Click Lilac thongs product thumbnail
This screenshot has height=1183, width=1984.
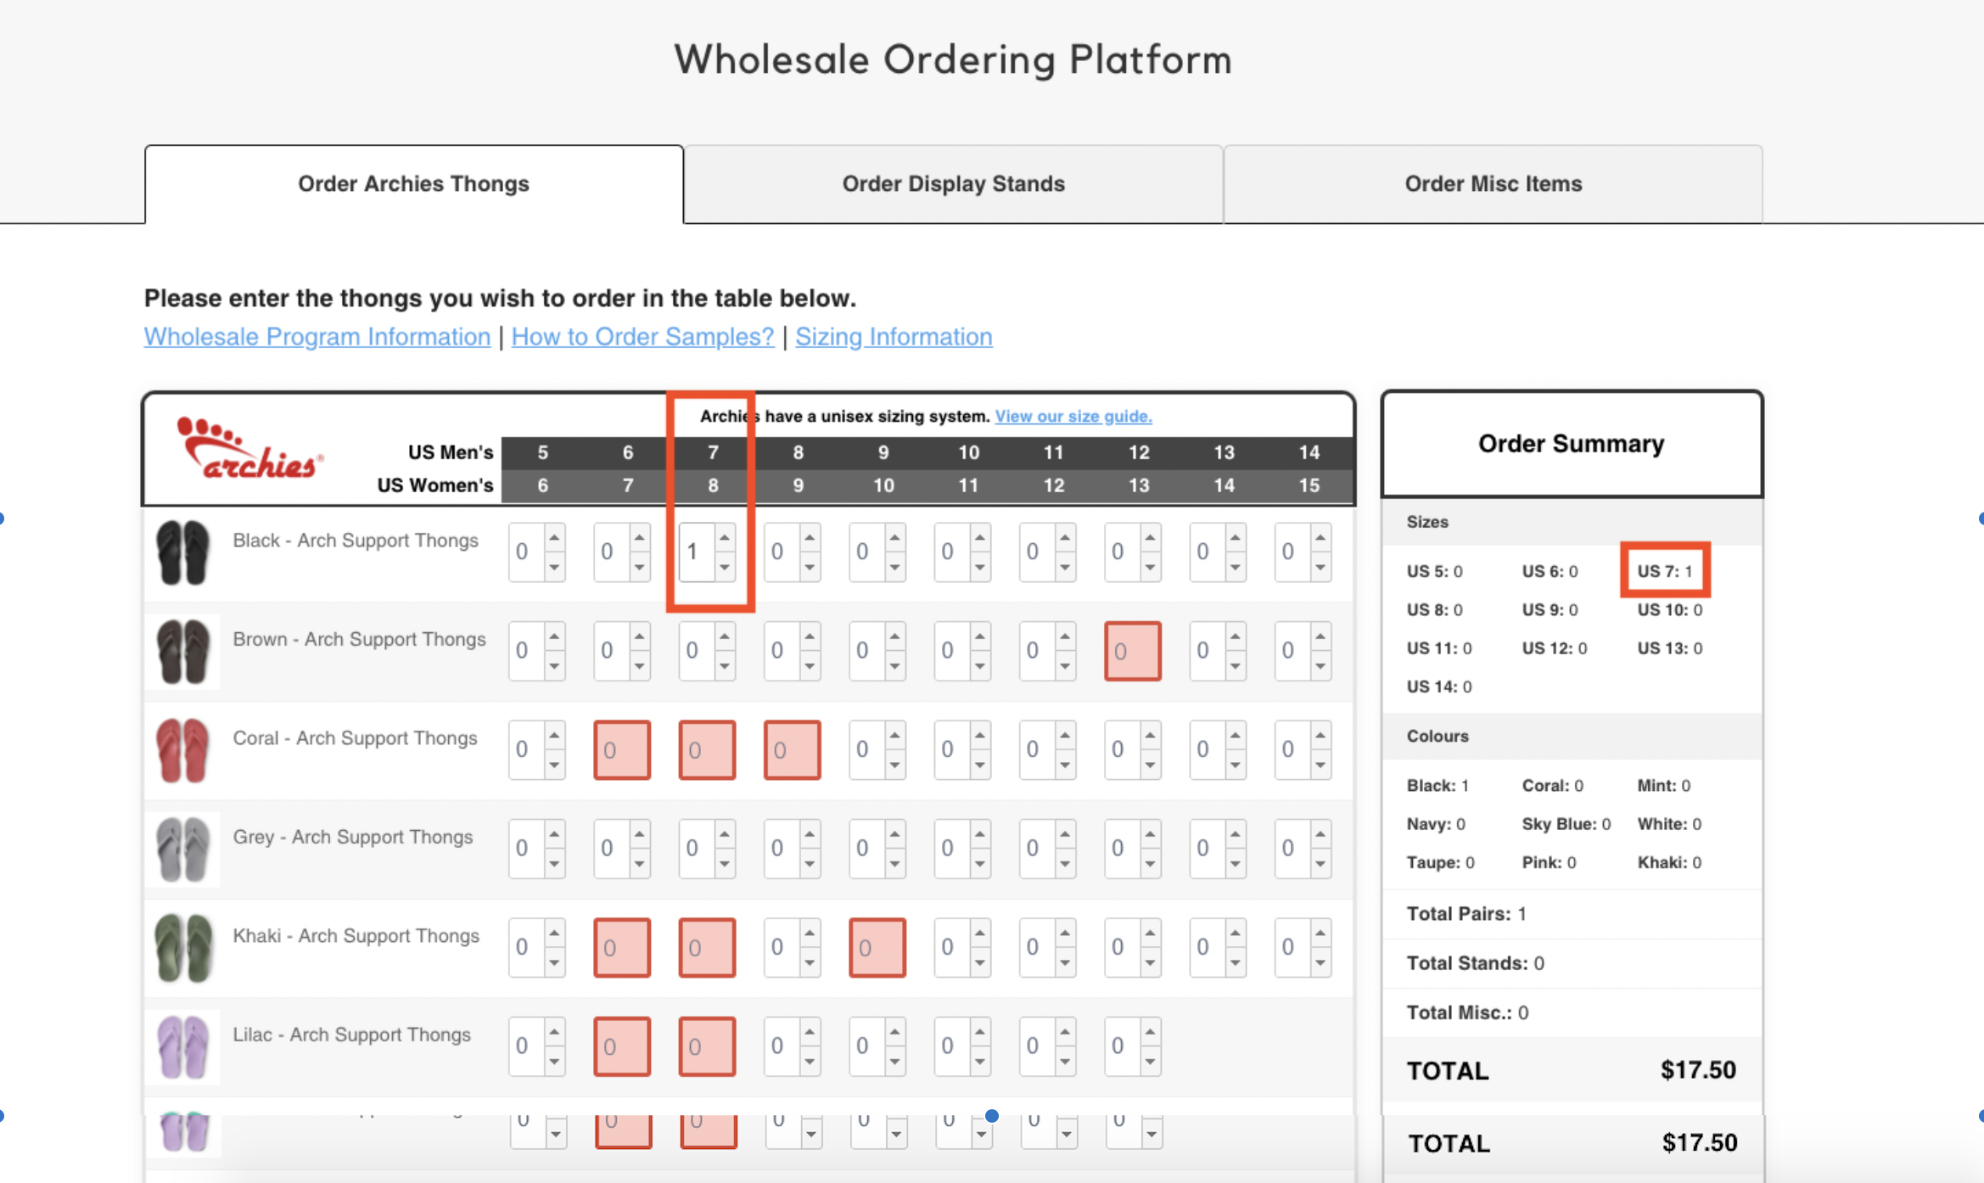coord(182,1047)
